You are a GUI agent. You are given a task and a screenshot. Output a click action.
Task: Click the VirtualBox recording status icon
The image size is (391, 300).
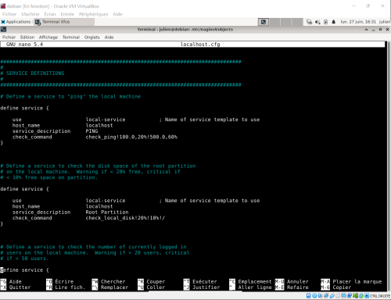tap(350, 295)
